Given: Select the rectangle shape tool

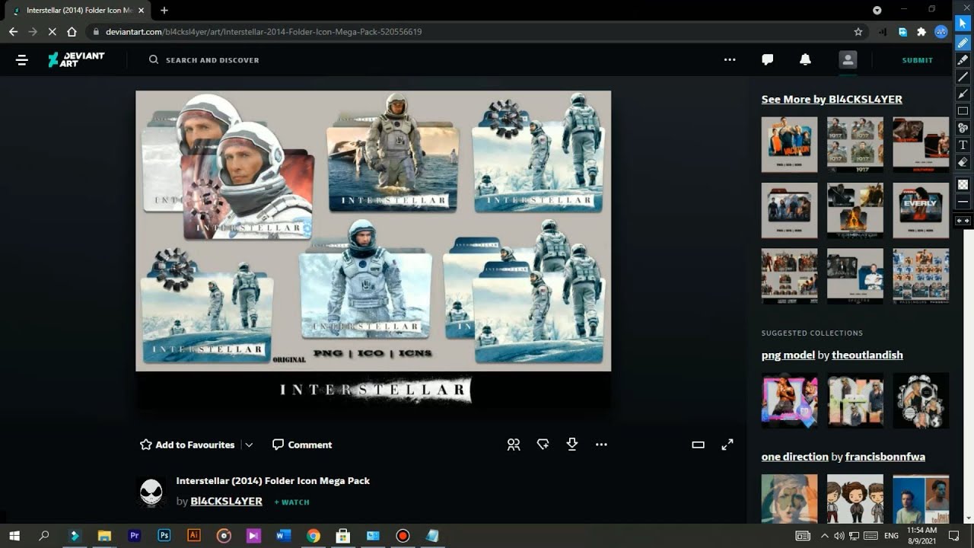Looking at the screenshot, I should (963, 111).
